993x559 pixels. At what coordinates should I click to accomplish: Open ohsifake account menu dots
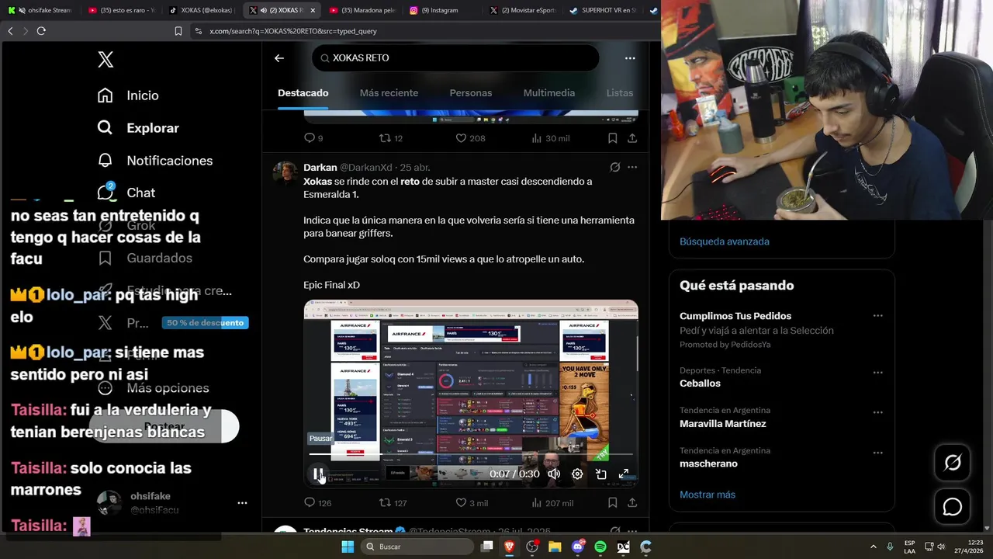(242, 503)
